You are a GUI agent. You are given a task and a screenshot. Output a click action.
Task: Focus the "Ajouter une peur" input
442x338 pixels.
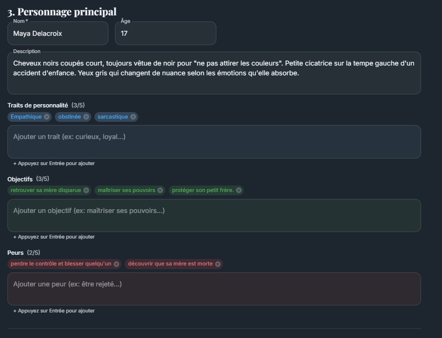click(214, 289)
